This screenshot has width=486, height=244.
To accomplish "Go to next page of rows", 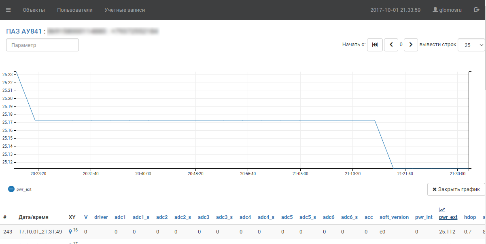I will [x=411, y=45].
